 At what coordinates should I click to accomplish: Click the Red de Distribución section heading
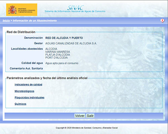point(21,32)
